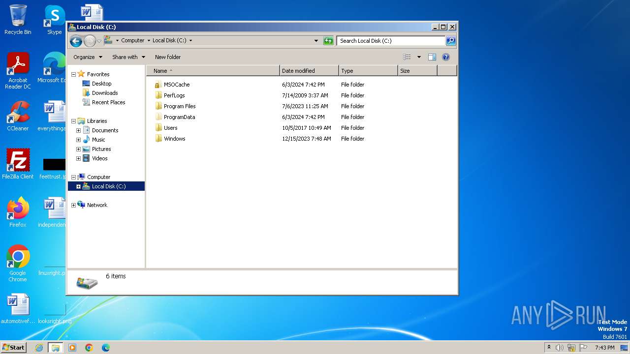Select the Skype desktop icon
This screenshot has height=354, width=630.
coord(54,20)
